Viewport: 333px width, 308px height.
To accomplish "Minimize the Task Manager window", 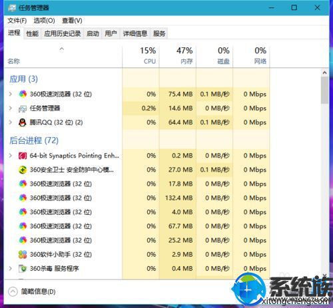I will tap(272, 8).
